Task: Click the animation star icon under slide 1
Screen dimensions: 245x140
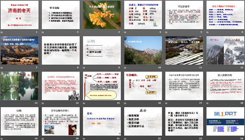Action: tap(2, 32)
